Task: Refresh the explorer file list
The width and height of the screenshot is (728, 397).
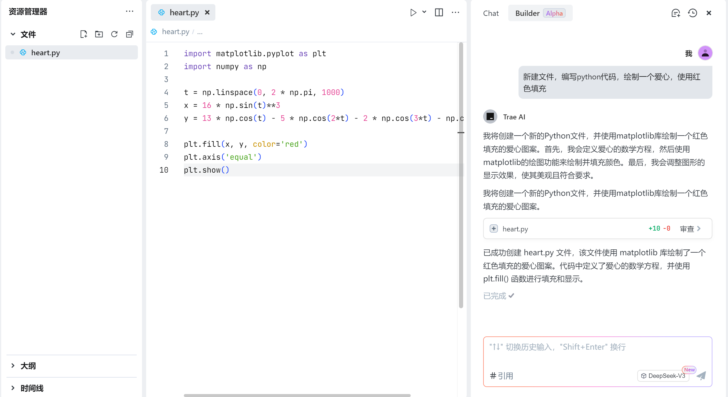Action: (114, 34)
